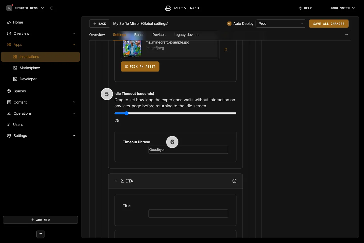Image resolution: width=364 pixels, height=243 pixels.
Task: Click the Timeout Phrase input field
Action: (x=188, y=150)
